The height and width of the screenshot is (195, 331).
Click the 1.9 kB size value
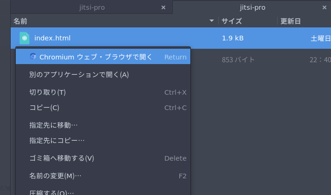[233, 38]
